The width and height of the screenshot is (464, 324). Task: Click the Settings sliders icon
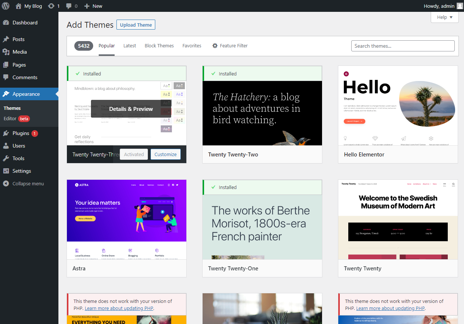click(x=6, y=171)
